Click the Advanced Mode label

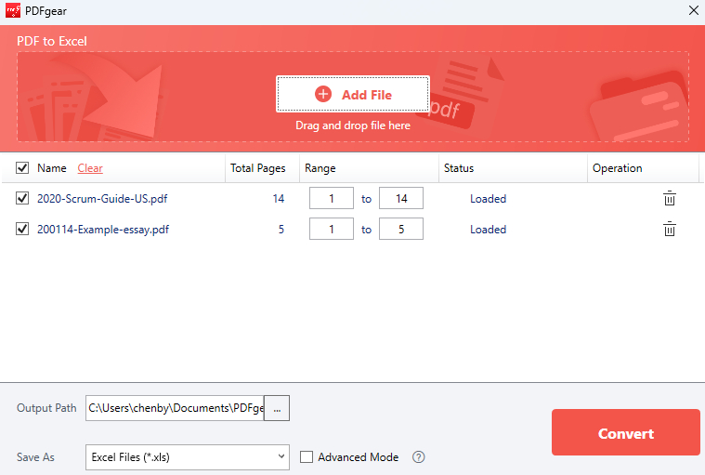click(359, 457)
